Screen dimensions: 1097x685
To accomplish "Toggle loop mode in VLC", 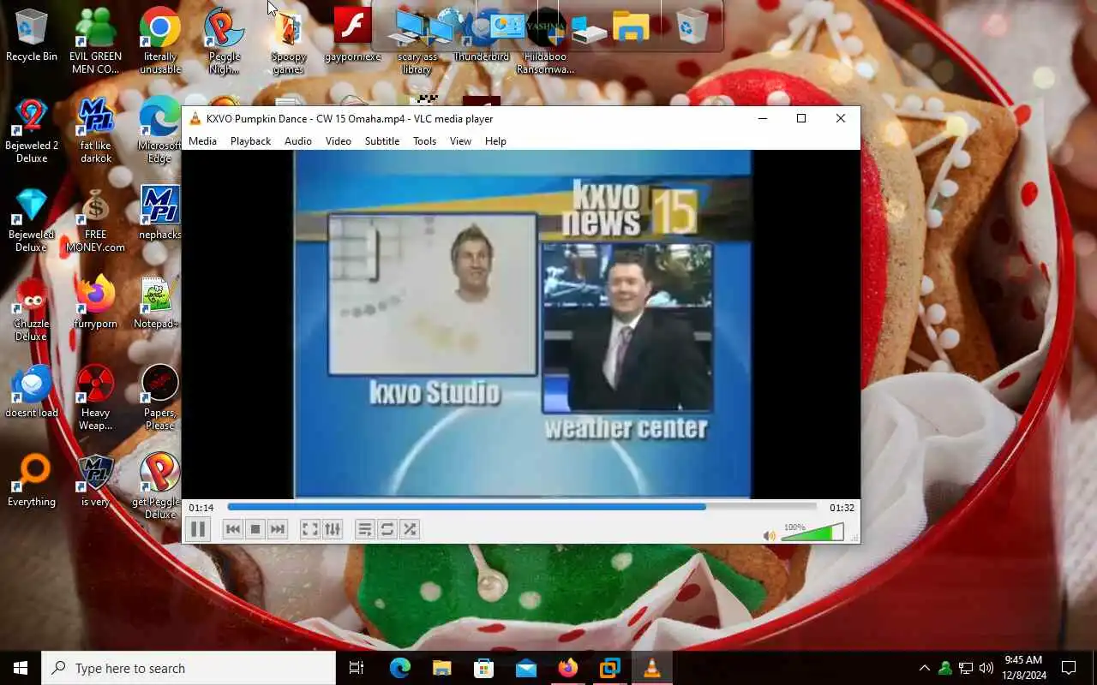I will click(387, 530).
